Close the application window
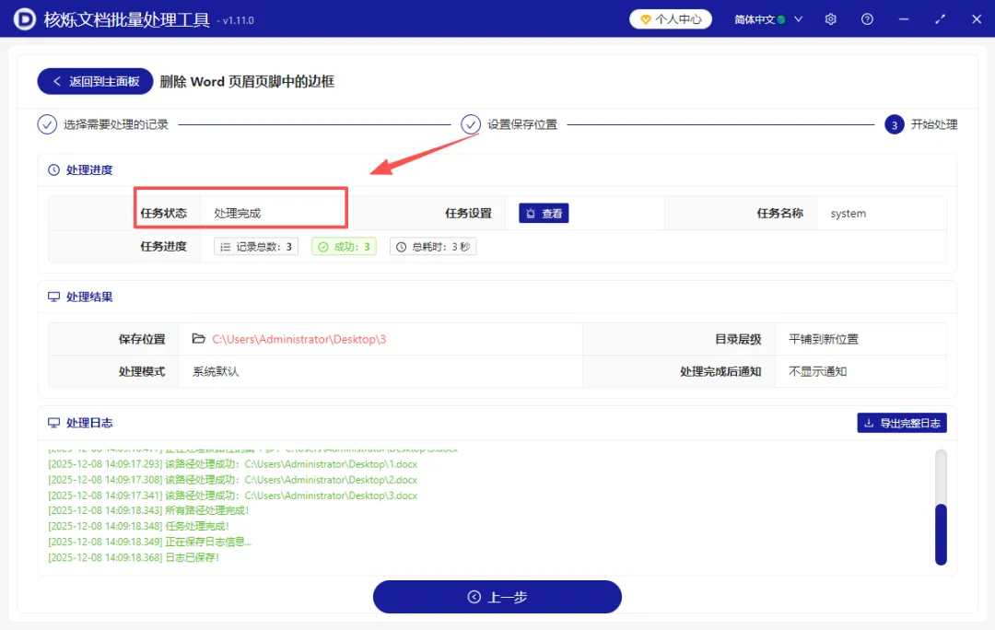The height and width of the screenshot is (630, 995). (977, 19)
